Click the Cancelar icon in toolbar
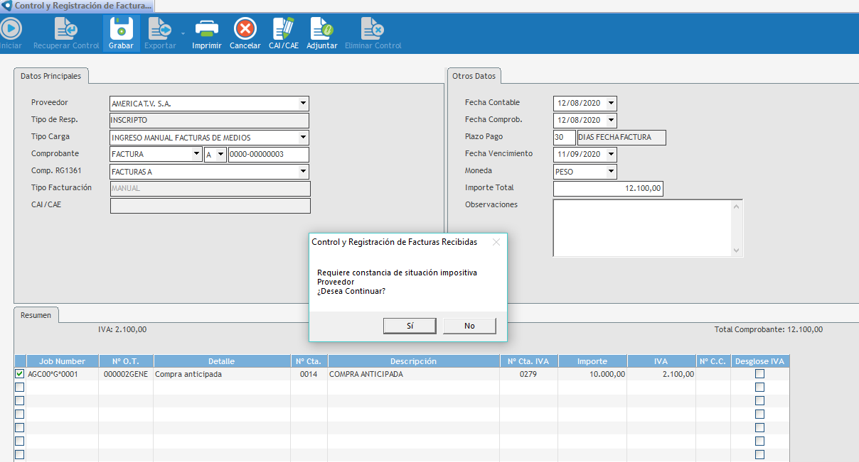The width and height of the screenshot is (859, 462). (x=245, y=29)
